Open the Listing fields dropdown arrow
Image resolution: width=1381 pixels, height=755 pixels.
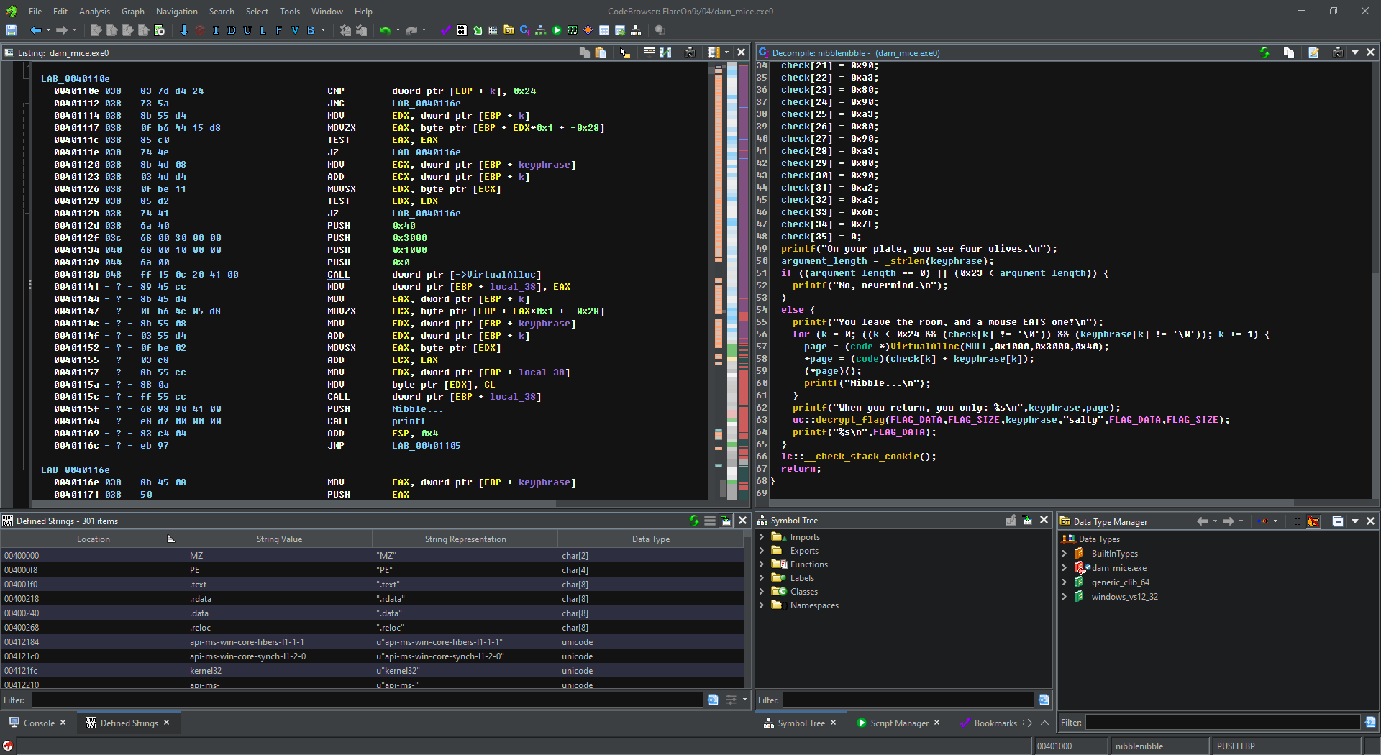coord(726,52)
